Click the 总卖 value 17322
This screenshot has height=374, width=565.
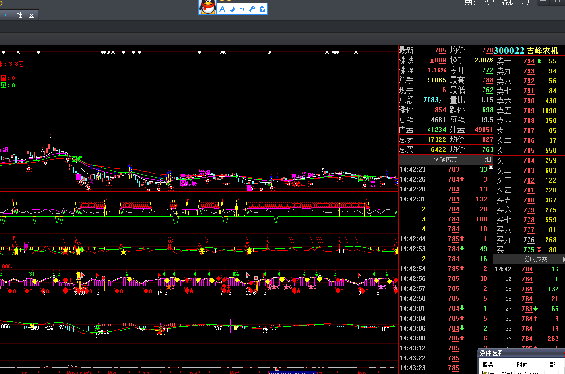point(436,139)
